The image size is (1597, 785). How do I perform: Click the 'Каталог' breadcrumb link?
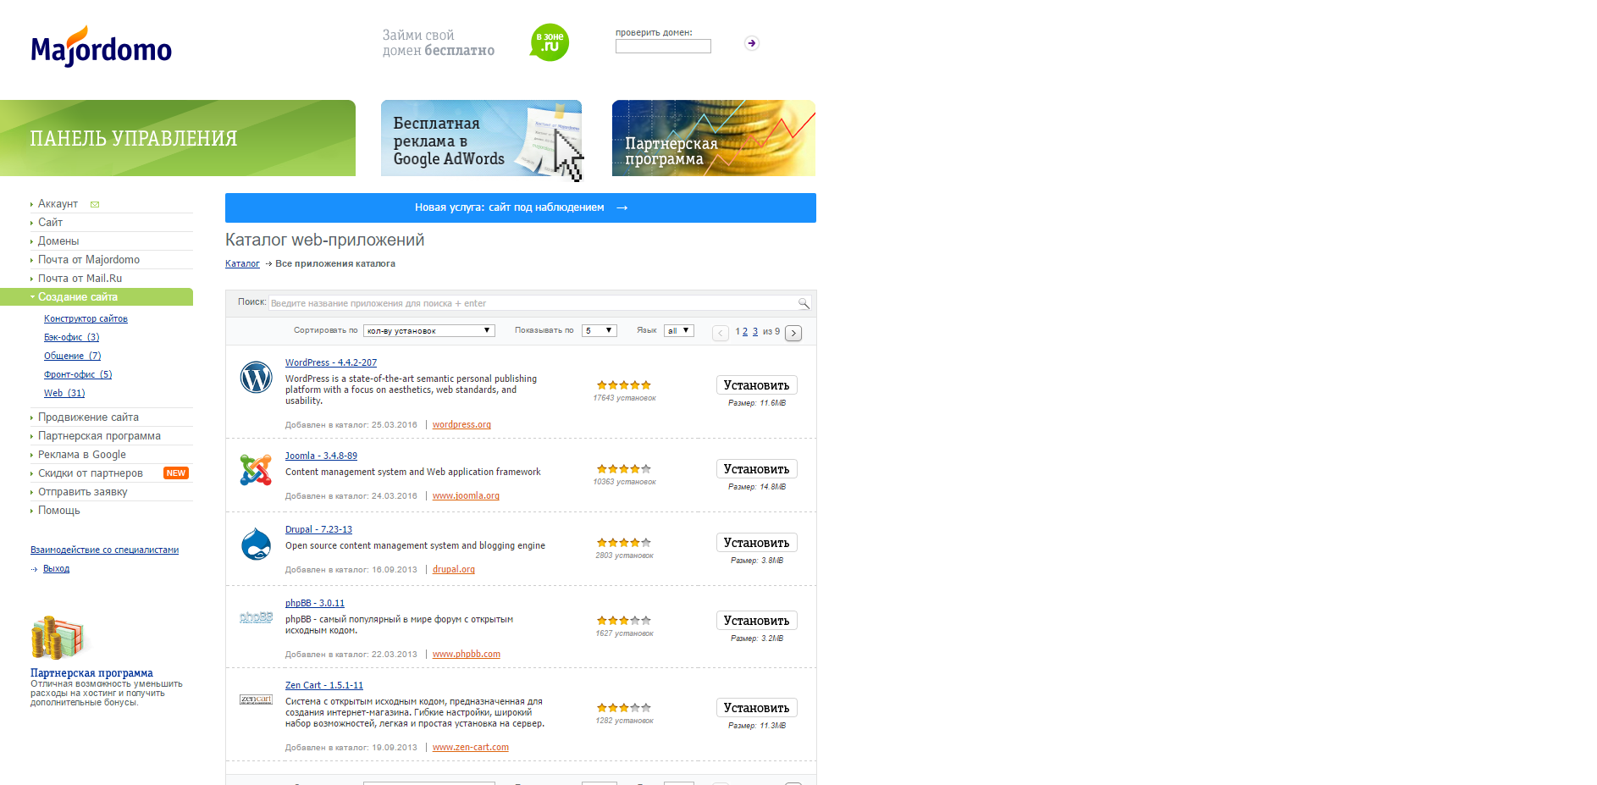tap(242, 264)
